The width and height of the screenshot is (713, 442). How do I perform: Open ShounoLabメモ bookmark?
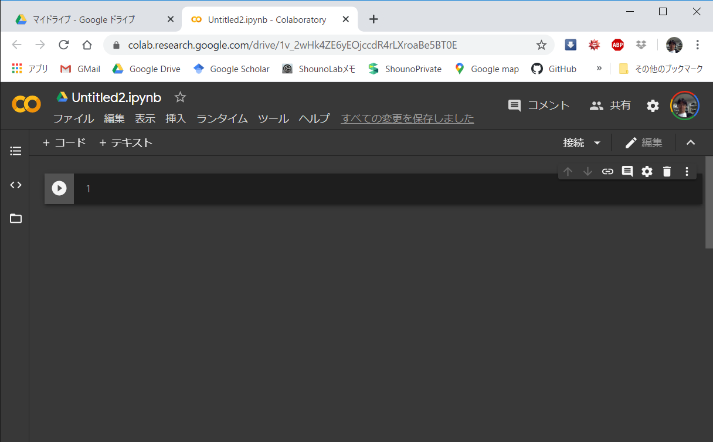(x=319, y=69)
